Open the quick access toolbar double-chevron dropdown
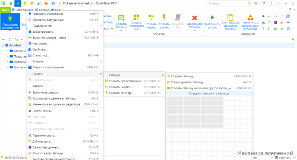Viewport: 297px width, 160px height. 59,3
